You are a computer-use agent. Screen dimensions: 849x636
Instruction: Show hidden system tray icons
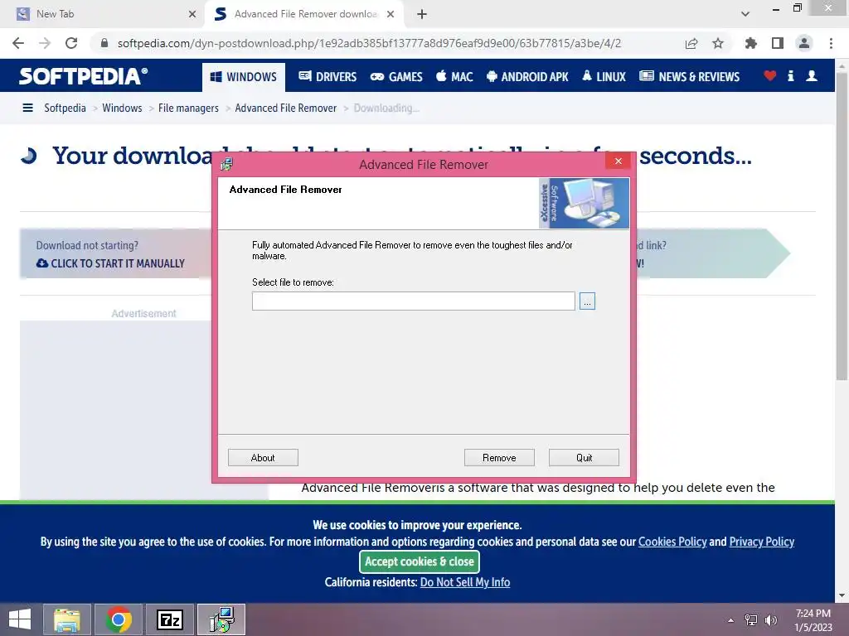(x=730, y=619)
